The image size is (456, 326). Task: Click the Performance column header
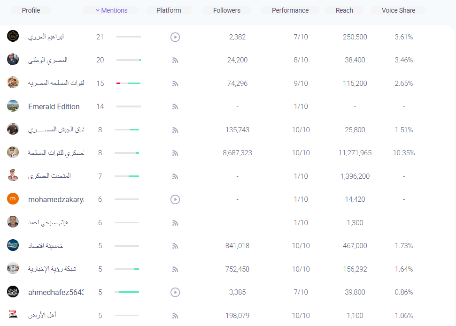290,10
